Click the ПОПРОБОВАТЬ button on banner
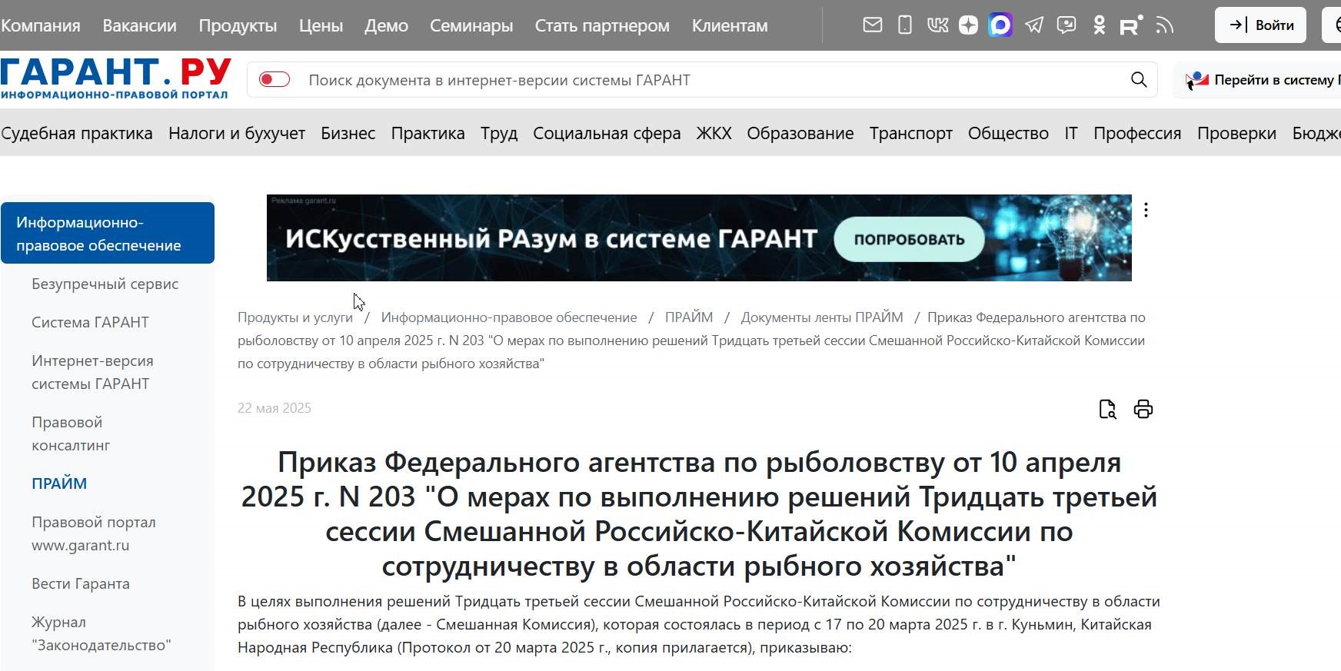The width and height of the screenshot is (1341, 671). [x=909, y=239]
